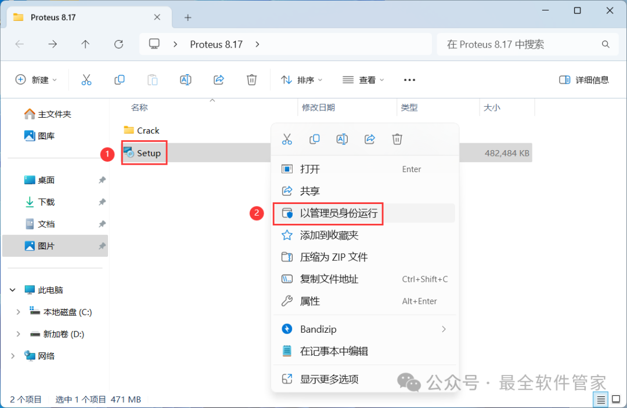This screenshot has width=627, height=408.
Task: Open the 排序 sort dropdown
Action: click(302, 80)
